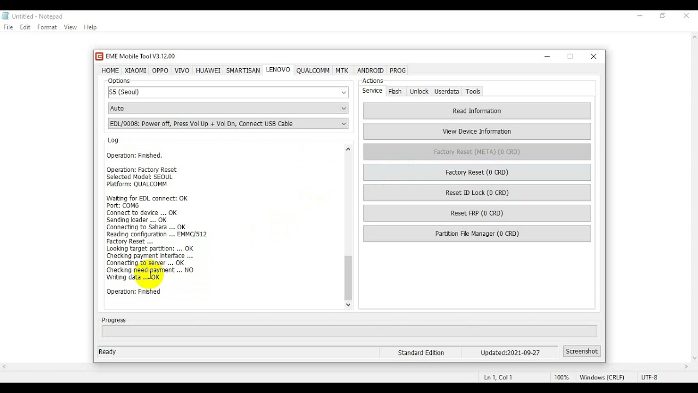Viewport: 698px width, 393px height.
Task: Open Notepad Edit menu
Action: click(x=25, y=27)
